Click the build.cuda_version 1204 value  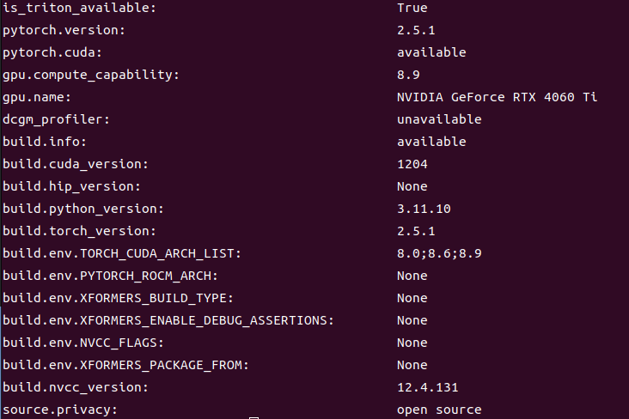412,164
